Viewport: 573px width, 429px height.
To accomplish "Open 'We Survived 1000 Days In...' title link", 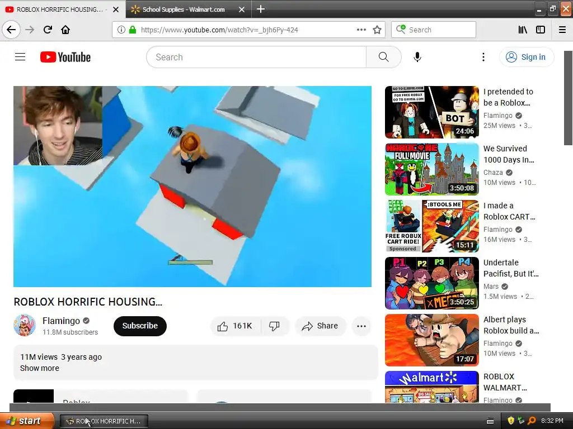I will [x=509, y=154].
